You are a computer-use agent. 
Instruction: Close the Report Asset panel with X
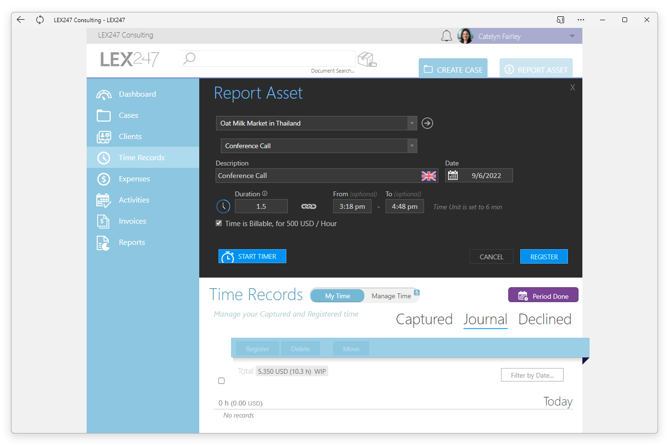[x=573, y=88]
